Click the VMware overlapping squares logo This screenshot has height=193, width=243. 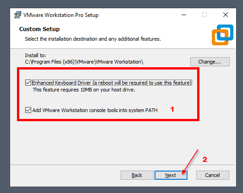tap(222, 35)
